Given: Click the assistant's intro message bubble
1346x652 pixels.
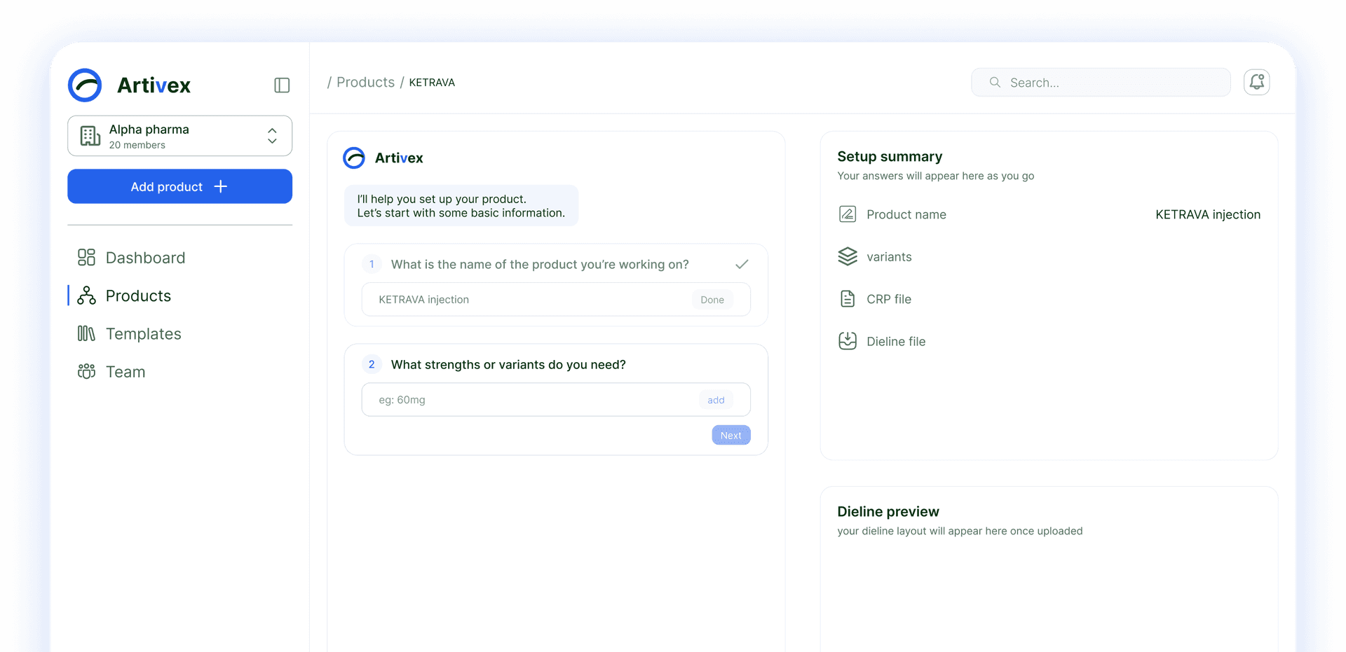Looking at the screenshot, I should click(461, 206).
